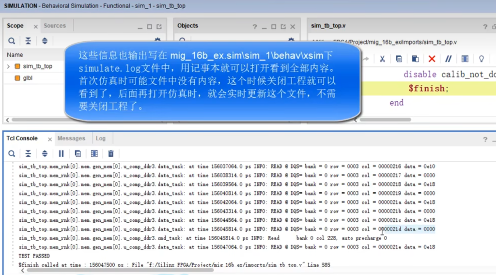The height and width of the screenshot is (275, 496).
Task: Click the 'end' keyword in editor
Action: pos(396,103)
